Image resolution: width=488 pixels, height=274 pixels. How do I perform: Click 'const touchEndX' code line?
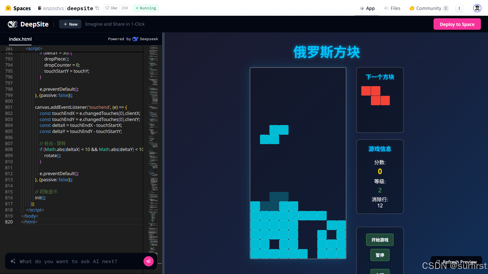click(x=90, y=113)
